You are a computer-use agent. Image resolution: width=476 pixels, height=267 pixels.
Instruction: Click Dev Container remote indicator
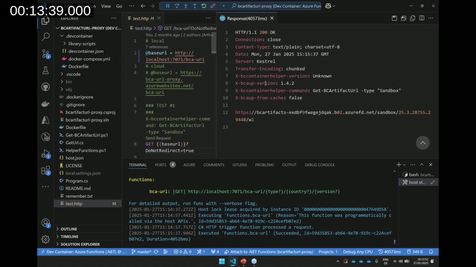coord(83,252)
